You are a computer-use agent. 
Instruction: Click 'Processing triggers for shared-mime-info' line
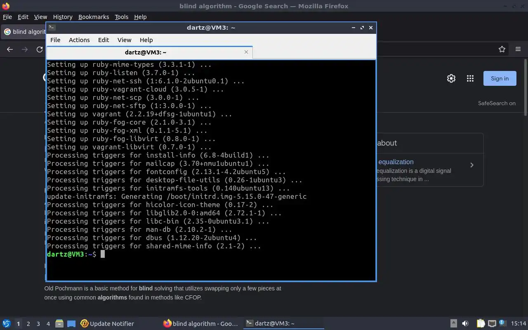pos(154,246)
